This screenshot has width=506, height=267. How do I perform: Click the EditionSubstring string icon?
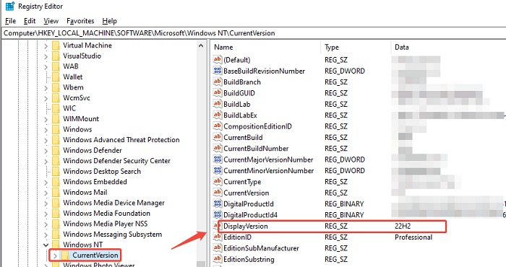[x=218, y=259]
